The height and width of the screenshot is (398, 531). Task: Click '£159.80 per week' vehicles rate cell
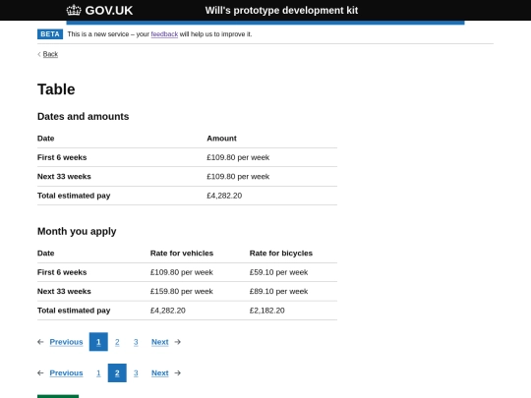click(x=182, y=292)
